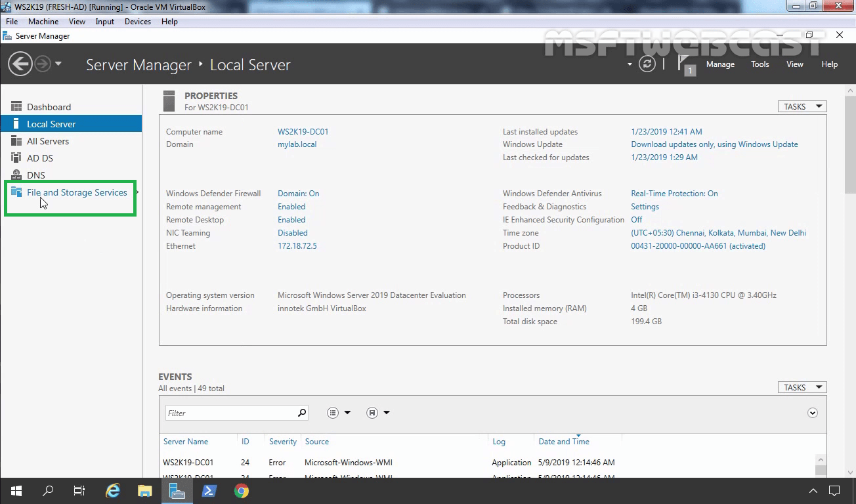Open the Tools menu

tap(760, 64)
